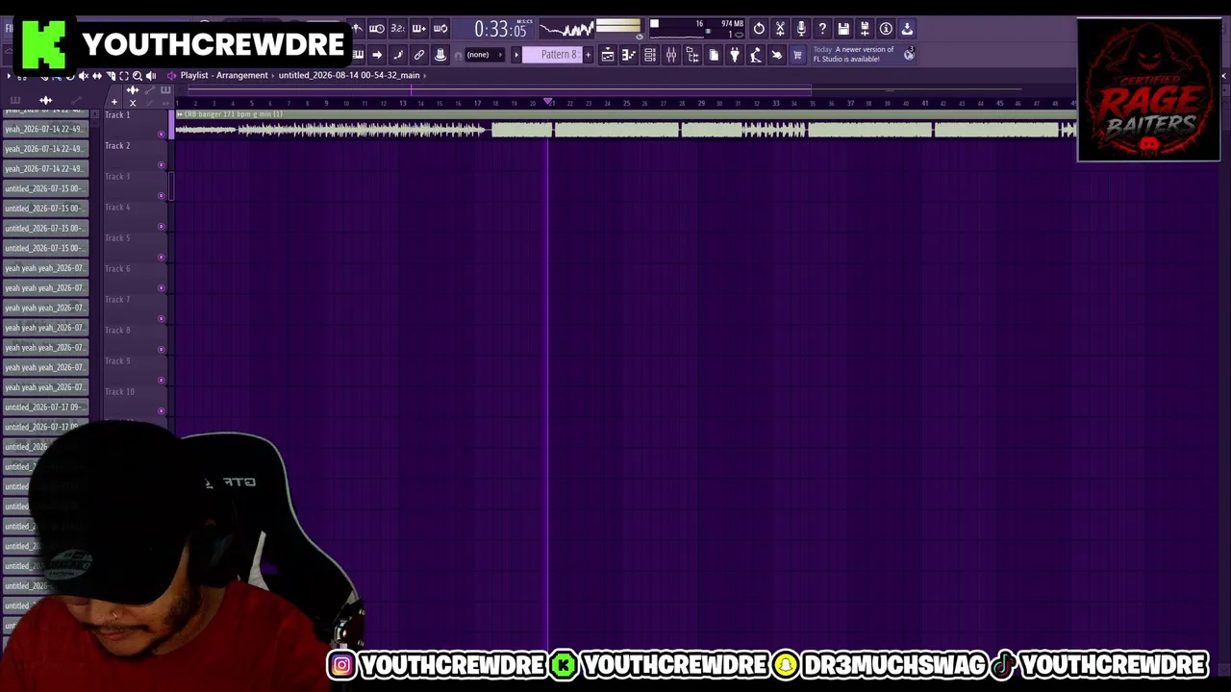
Task: Click the CPU and memory usage panel
Action: (696, 29)
